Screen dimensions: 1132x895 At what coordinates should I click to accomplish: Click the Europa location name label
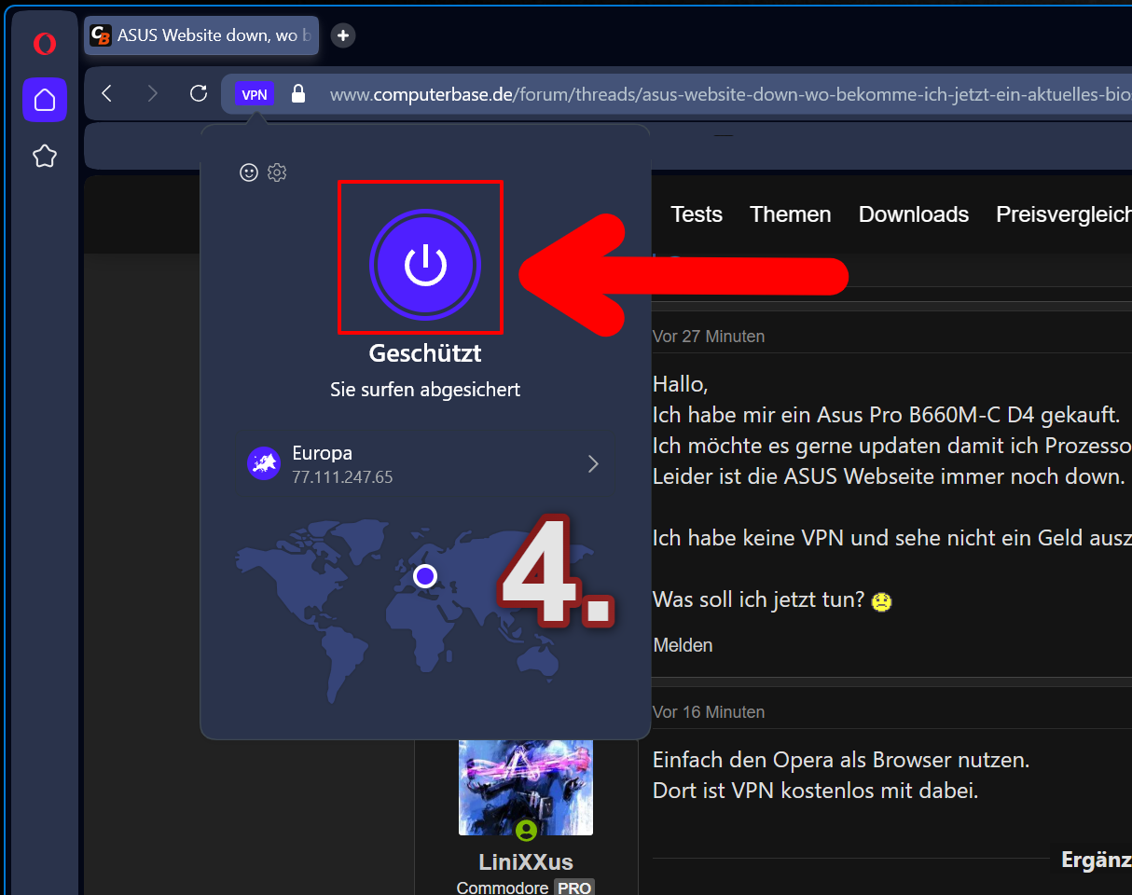323,454
